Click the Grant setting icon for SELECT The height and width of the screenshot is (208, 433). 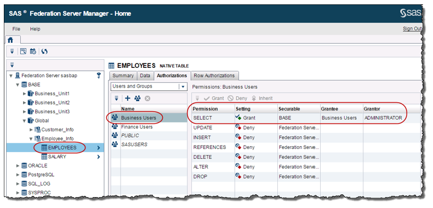(238, 118)
